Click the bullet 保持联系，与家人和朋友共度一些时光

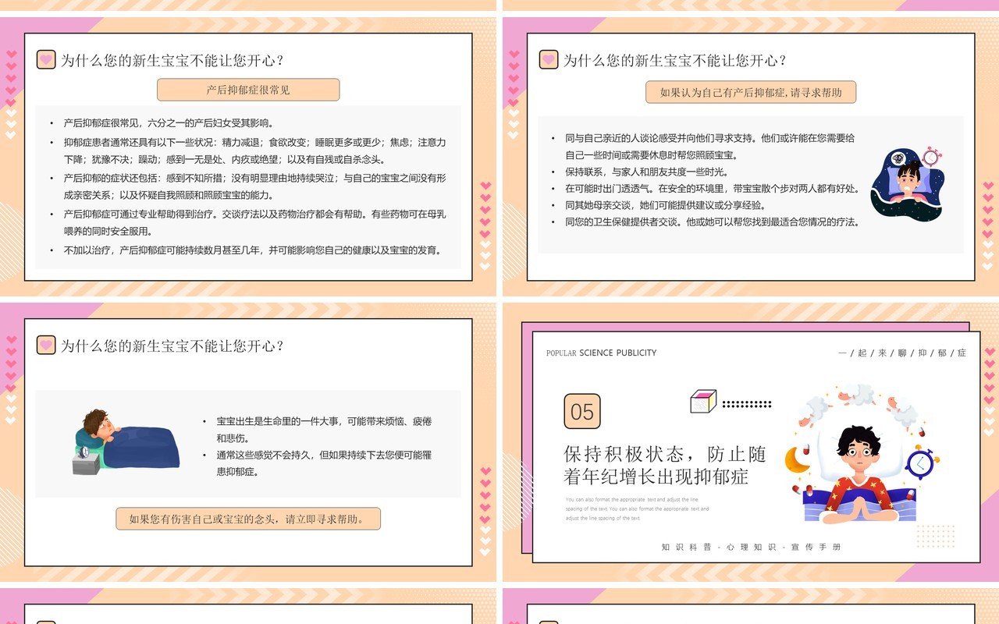(x=647, y=172)
